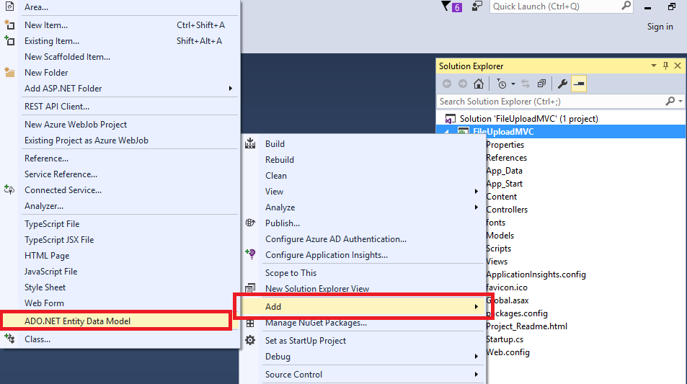Viewport: 687px width, 384px height.
Task: Select Scope to This
Action: click(x=291, y=273)
